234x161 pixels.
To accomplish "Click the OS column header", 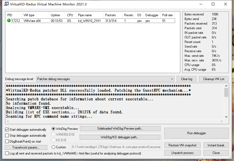I will [139, 15].
